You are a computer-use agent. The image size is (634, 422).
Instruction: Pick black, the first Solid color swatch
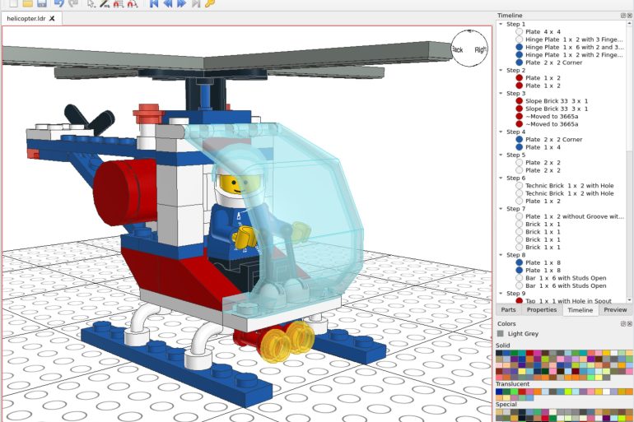(x=499, y=354)
